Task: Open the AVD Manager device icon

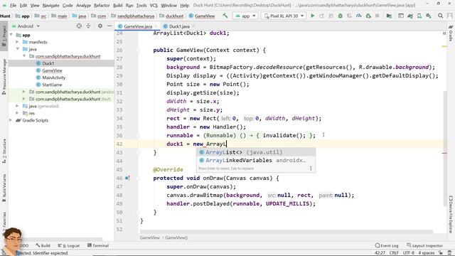Action: (419, 16)
